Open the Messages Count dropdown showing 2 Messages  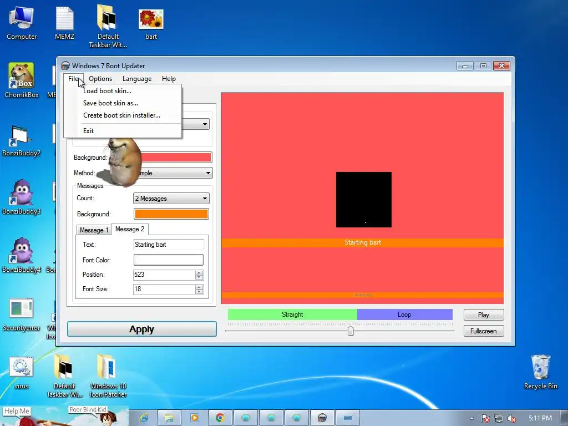[x=171, y=199]
